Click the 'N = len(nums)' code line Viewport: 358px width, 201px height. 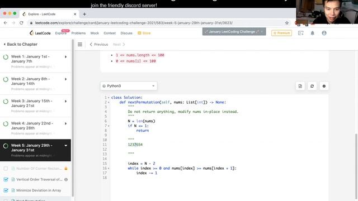(x=142, y=121)
